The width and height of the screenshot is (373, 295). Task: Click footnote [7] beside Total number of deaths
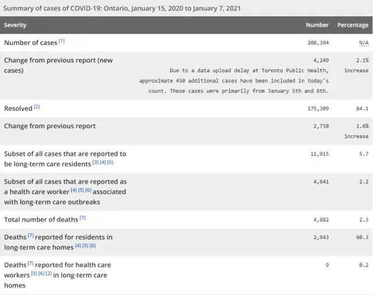click(x=83, y=217)
